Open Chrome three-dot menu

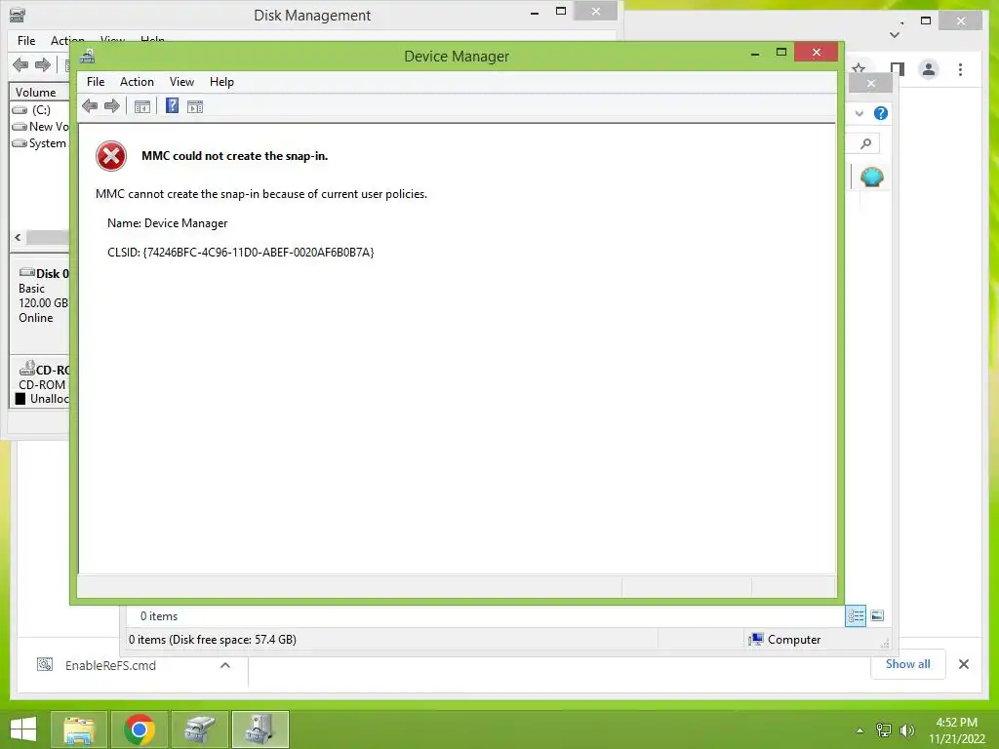coord(960,69)
